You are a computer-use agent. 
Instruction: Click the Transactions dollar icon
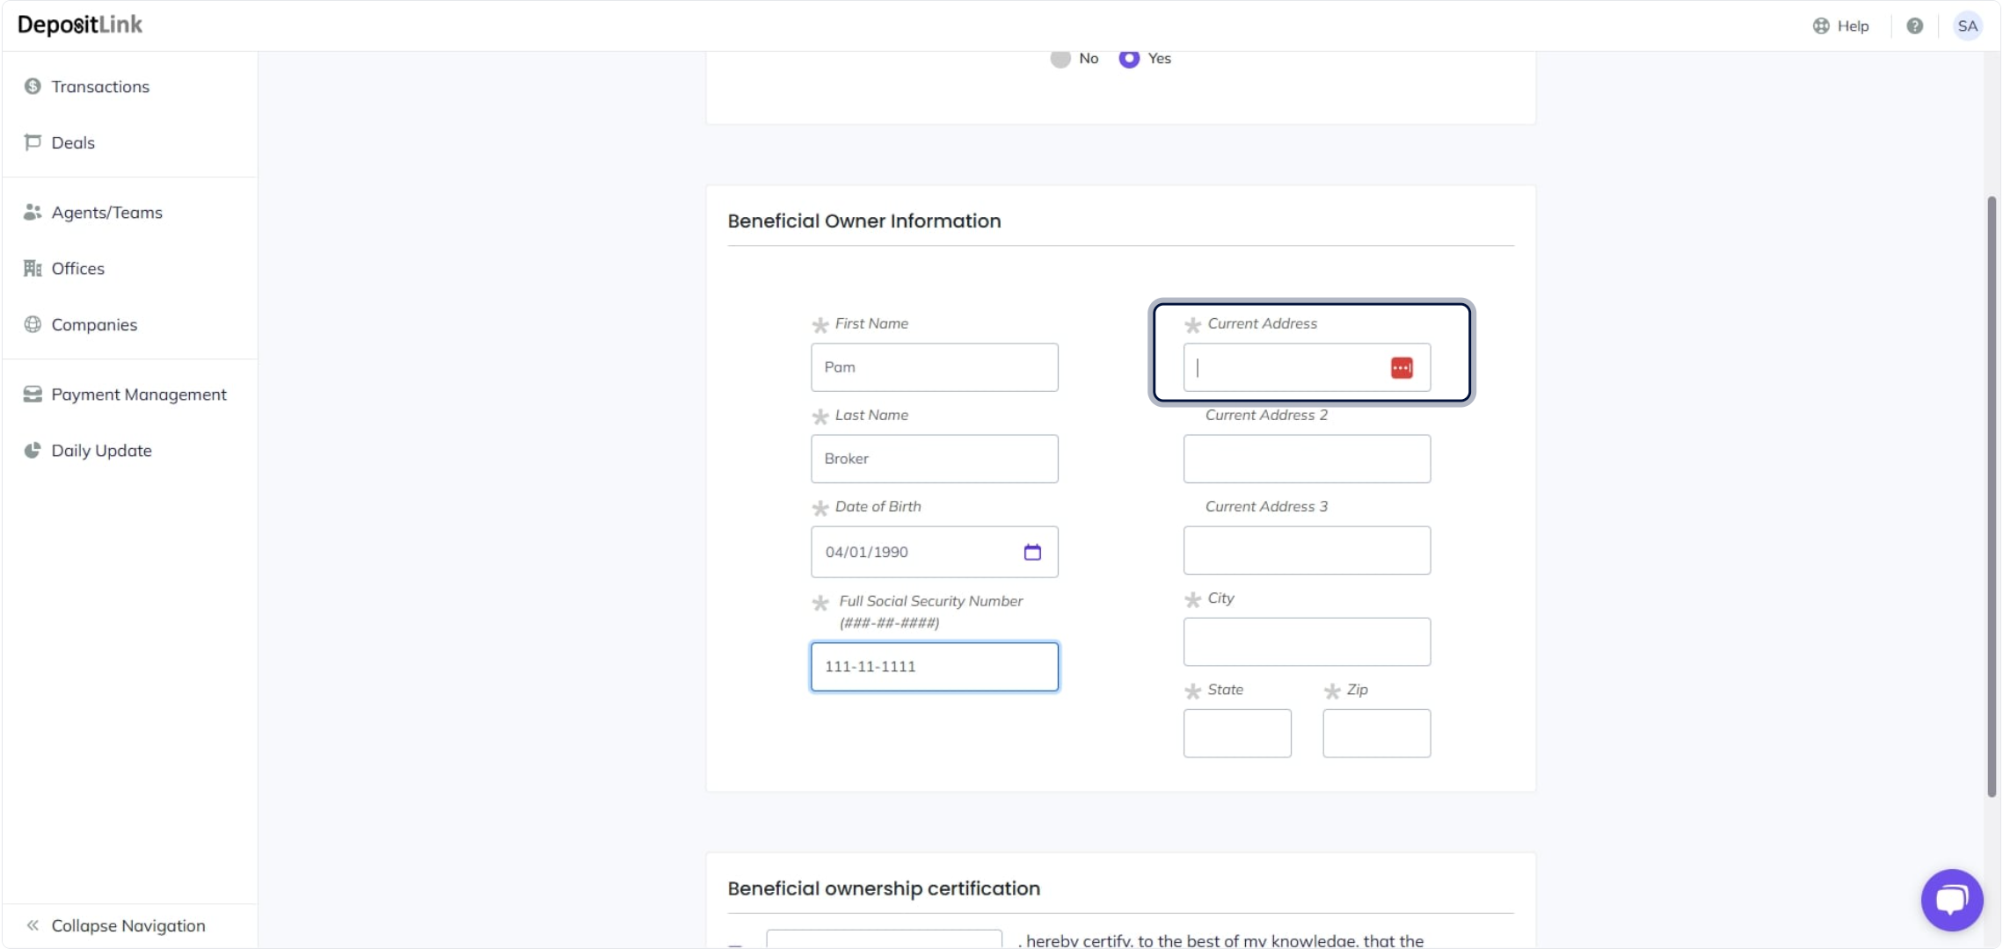click(x=33, y=86)
